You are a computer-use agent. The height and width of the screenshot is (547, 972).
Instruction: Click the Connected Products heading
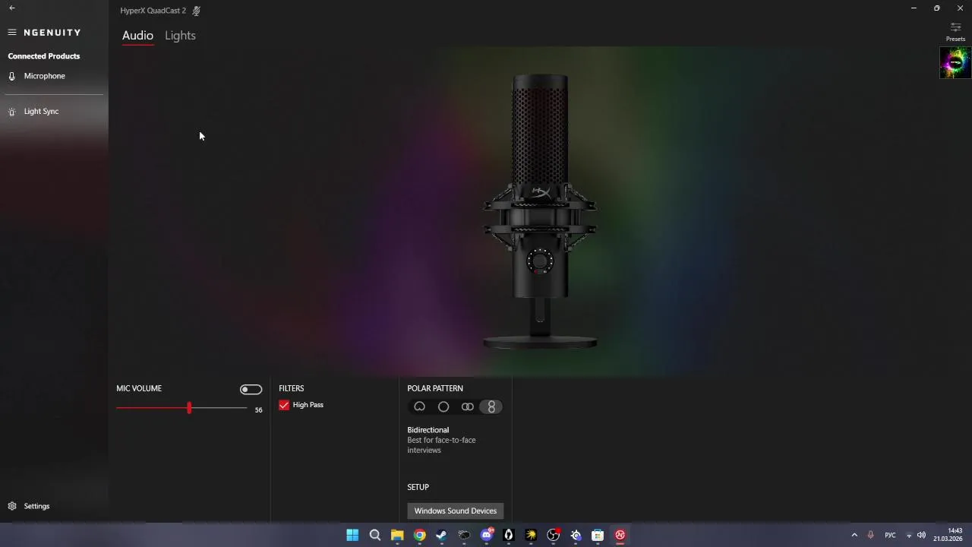pos(44,56)
